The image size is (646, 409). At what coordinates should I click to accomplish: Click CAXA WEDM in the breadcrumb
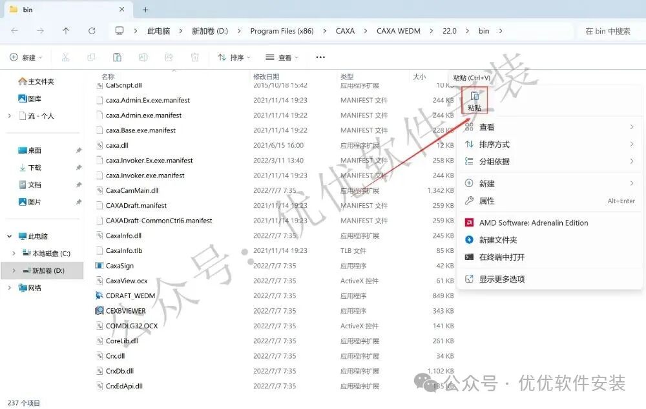click(x=399, y=31)
